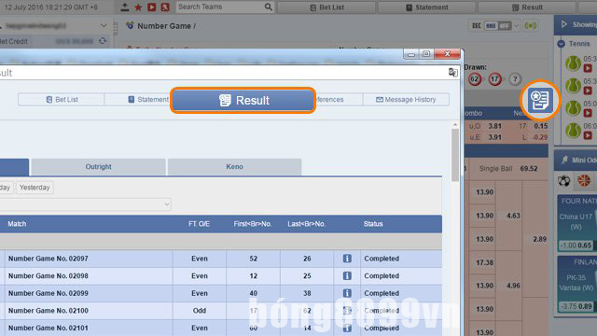
Task: Click the translate icon in result window
Action: (452, 73)
